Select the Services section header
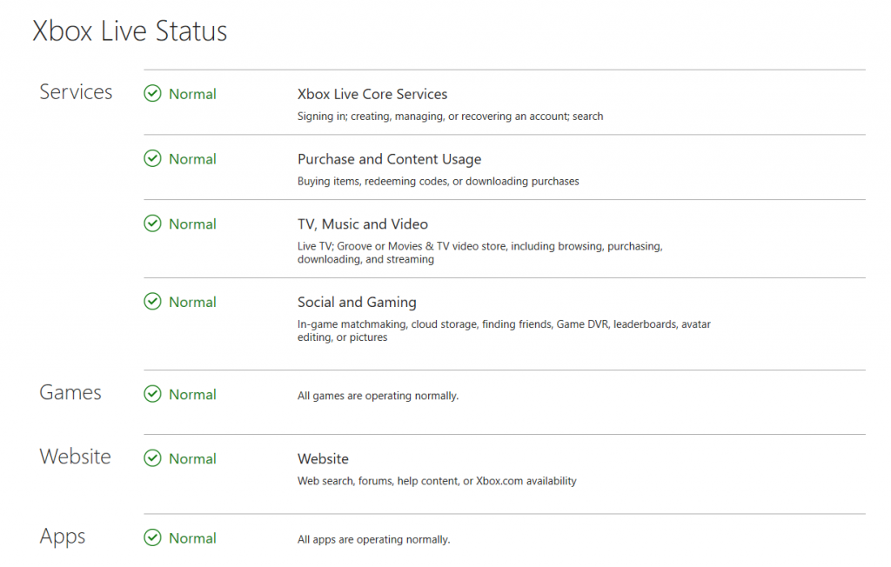Screen dimensions: 891x567 click(76, 92)
